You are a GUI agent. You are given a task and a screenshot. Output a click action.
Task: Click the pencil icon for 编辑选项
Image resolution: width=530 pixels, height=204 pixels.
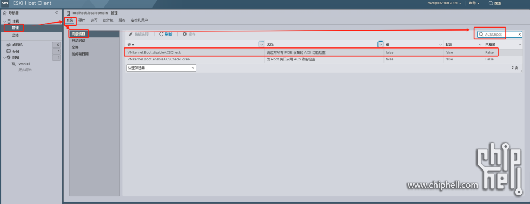[131, 35]
